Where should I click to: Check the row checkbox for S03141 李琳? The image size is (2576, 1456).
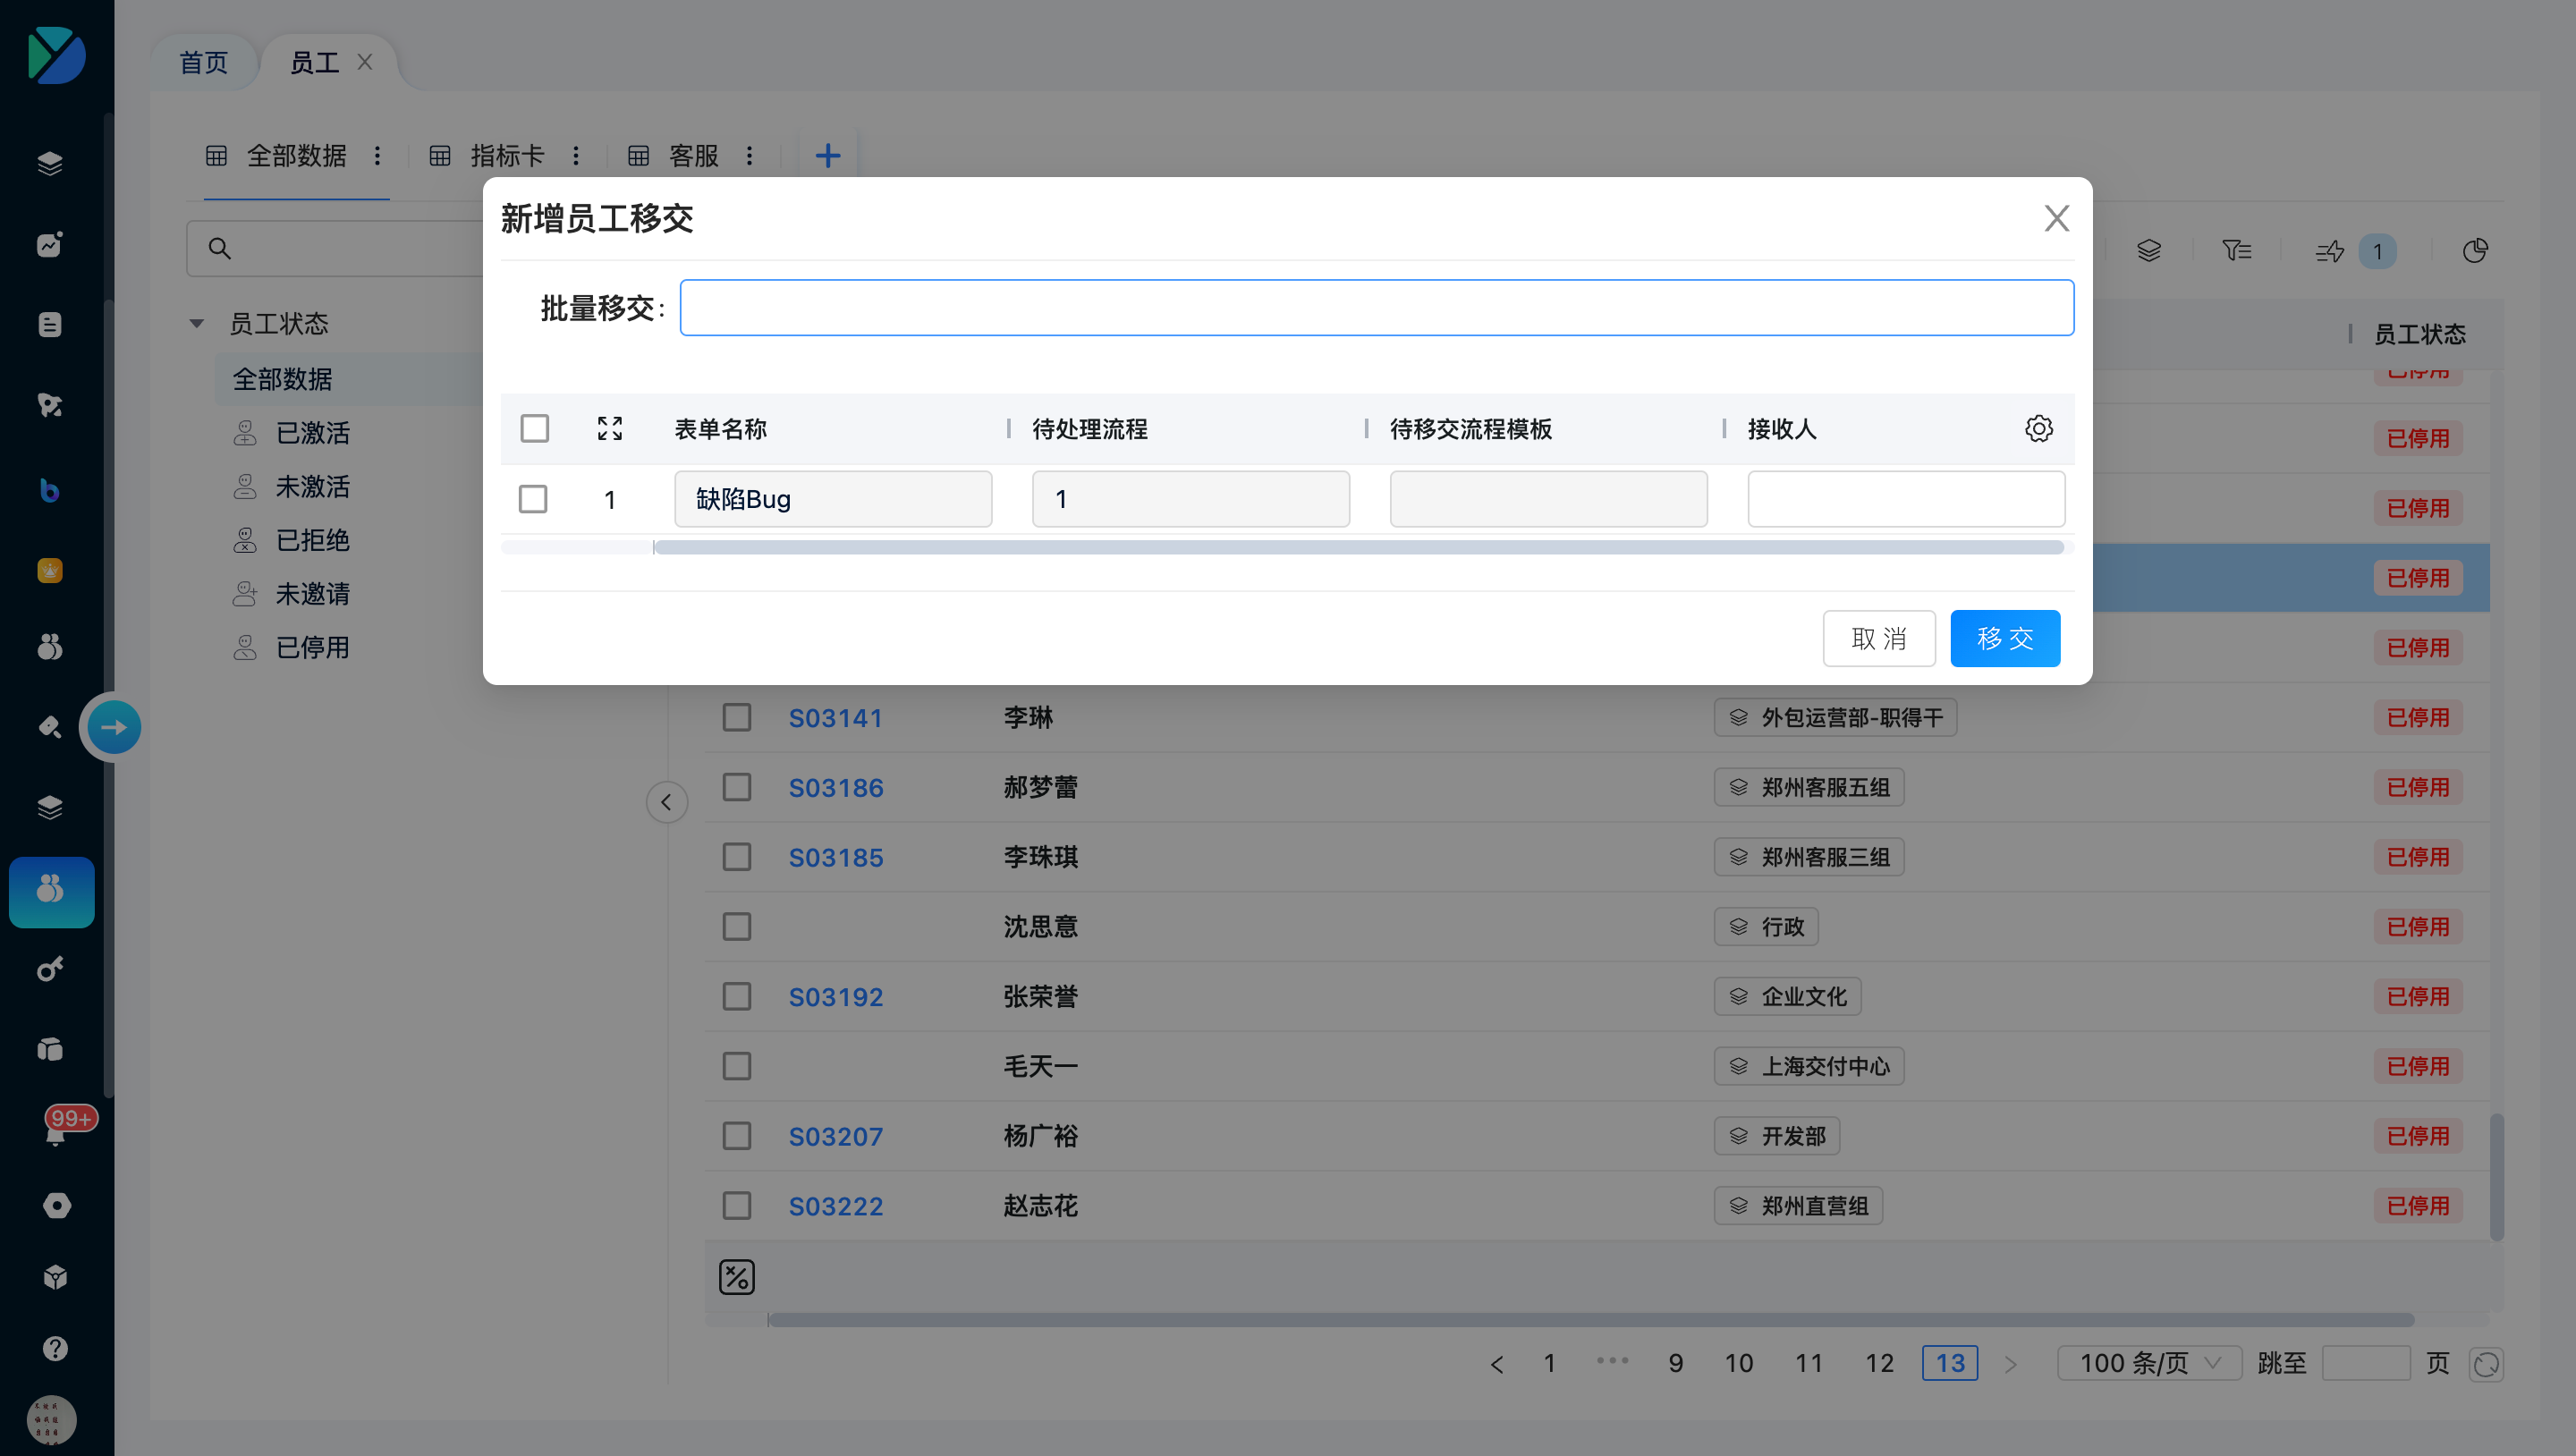(x=737, y=717)
